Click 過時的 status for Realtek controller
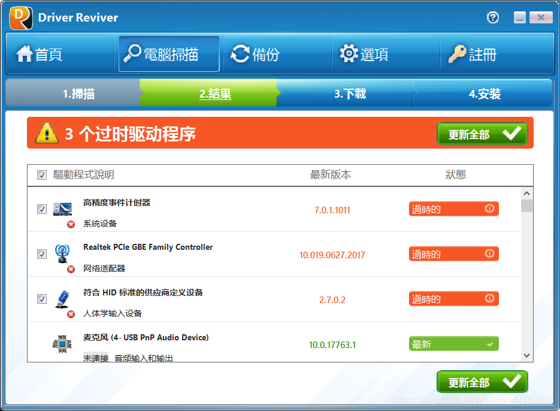560x411 pixels. point(453,254)
